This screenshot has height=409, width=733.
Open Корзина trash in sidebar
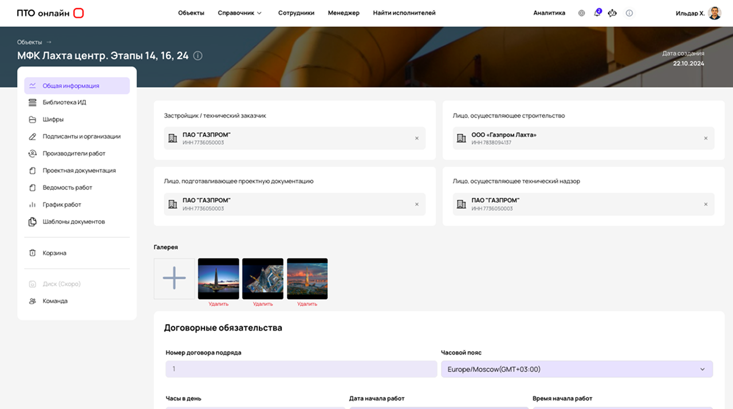[54, 253]
